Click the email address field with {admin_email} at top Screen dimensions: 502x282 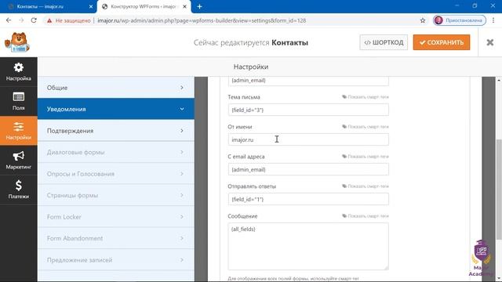coord(308,81)
